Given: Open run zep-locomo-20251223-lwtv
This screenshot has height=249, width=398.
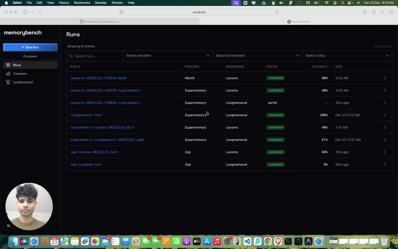Looking at the screenshot, I should tap(94, 152).
